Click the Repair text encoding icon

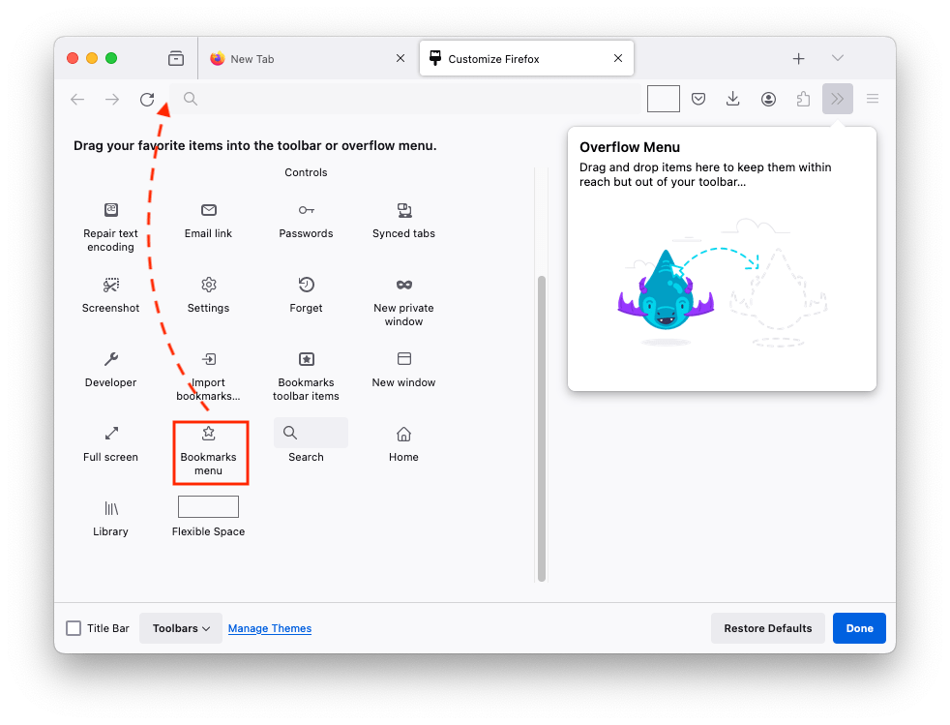(x=110, y=210)
